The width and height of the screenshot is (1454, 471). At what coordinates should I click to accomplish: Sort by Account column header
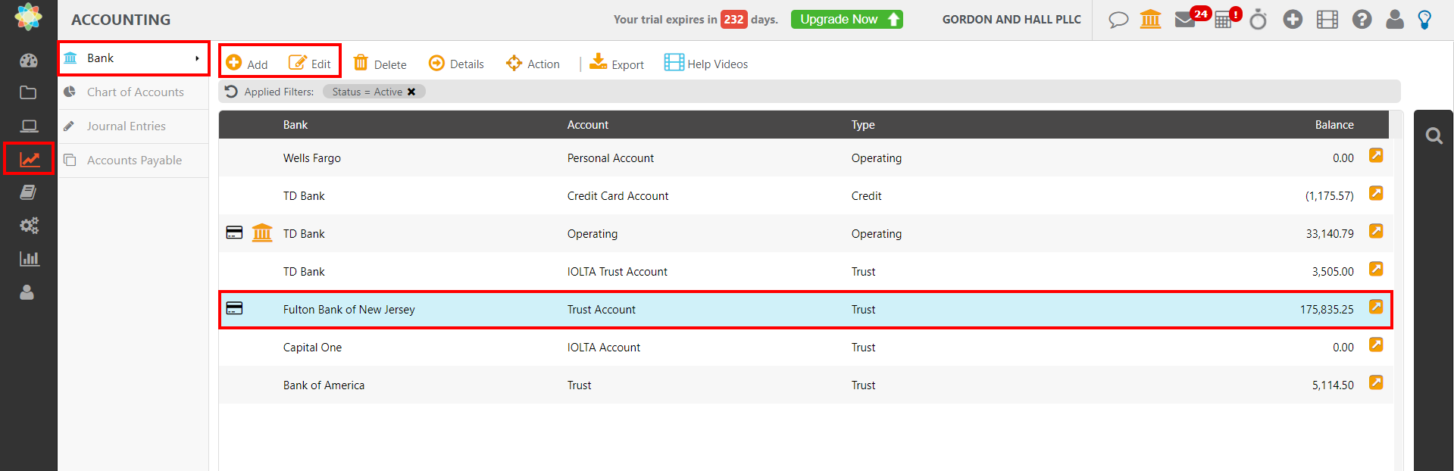tap(588, 125)
